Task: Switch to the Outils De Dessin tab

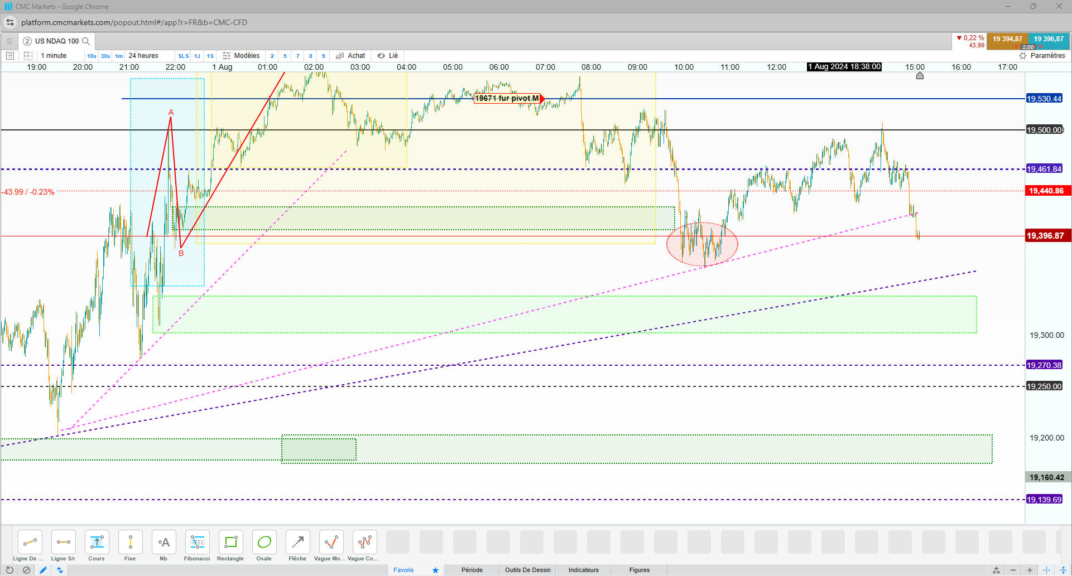Action: coord(527,570)
